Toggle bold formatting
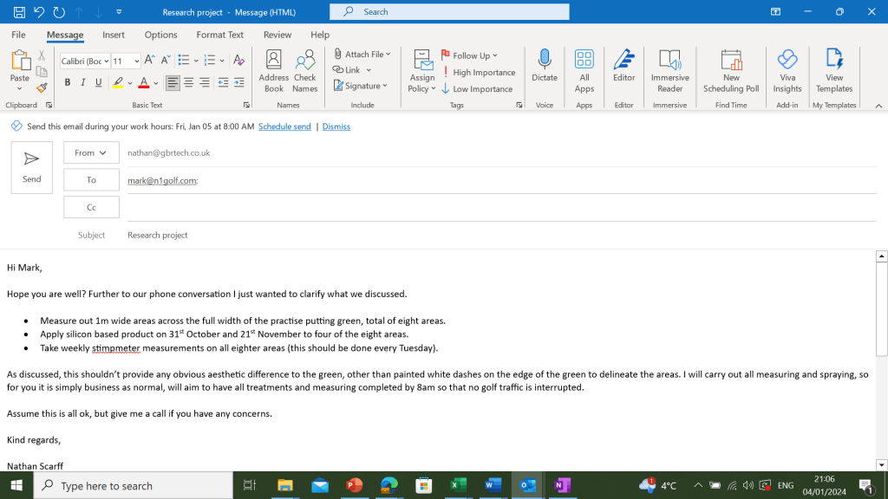 coord(68,83)
